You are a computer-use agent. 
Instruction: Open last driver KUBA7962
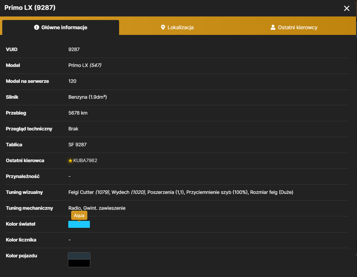point(85,161)
